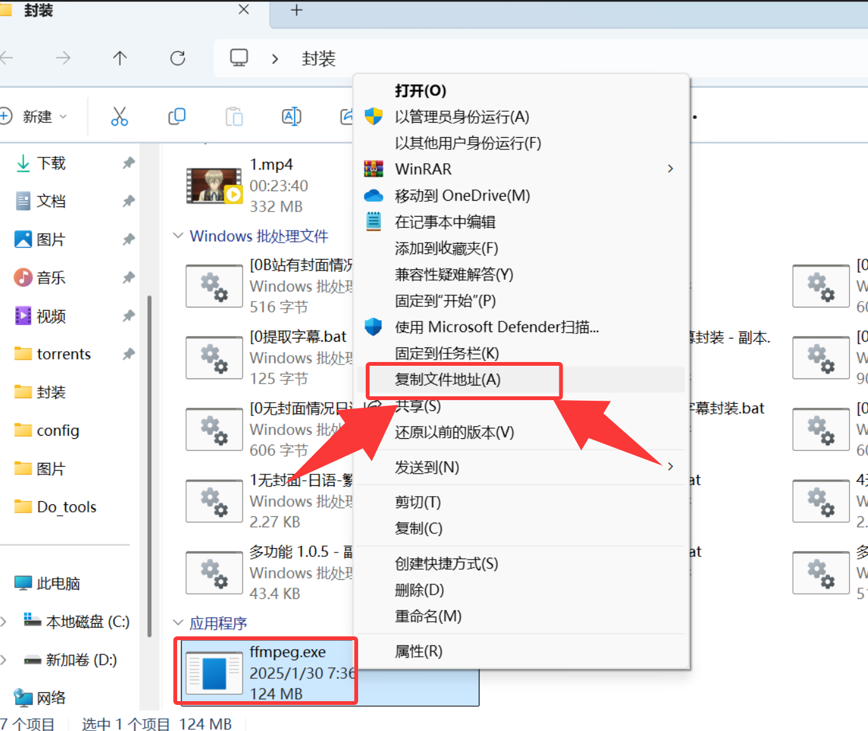Image resolution: width=868 pixels, height=731 pixels.
Task: Expand 本地磁盘 (C:) in navigation tree
Action: coord(4,621)
